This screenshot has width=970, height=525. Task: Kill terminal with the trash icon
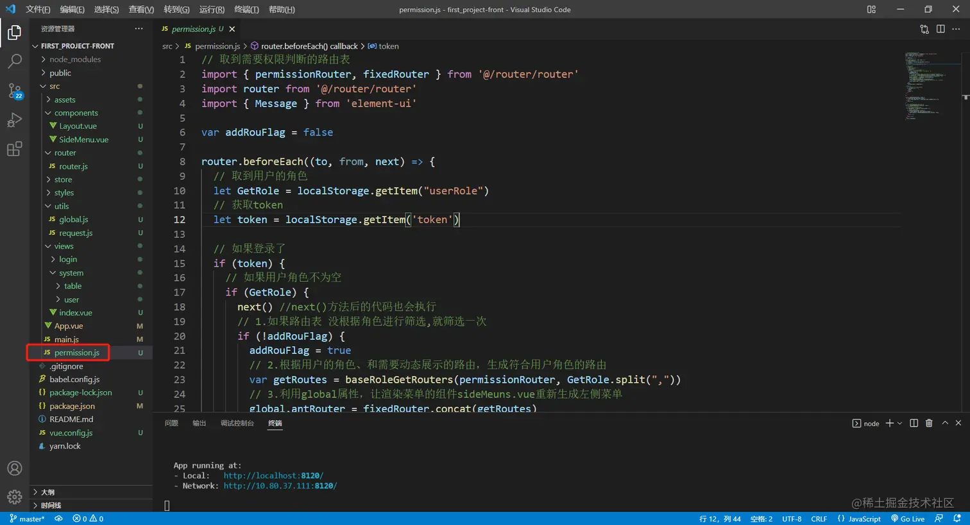pyautogui.click(x=929, y=423)
